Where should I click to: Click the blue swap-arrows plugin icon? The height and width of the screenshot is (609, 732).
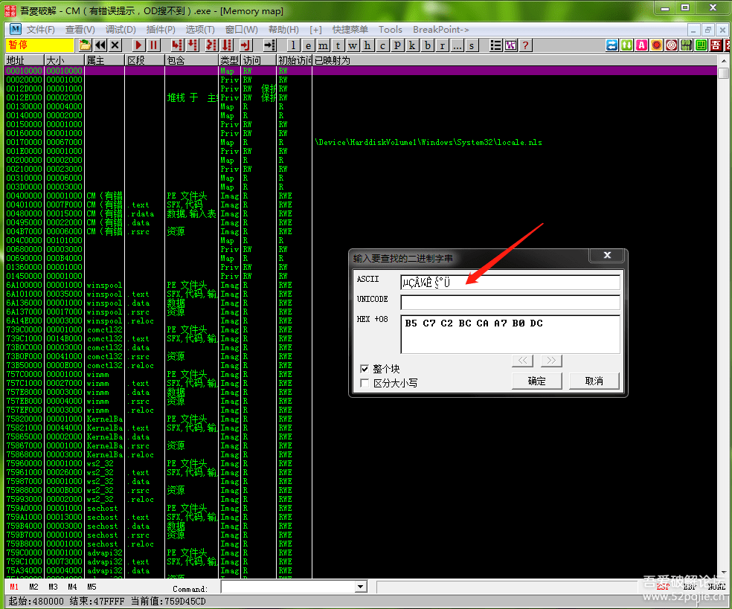click(612, 45)
